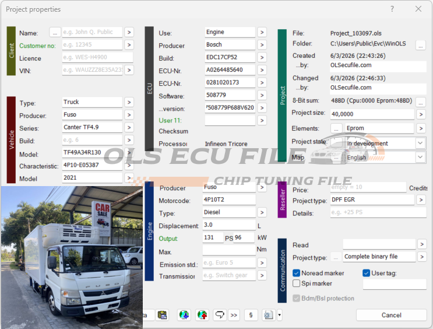The width and height of the screenshot is (433, 329).
Task: Toggle the Noread marker checkbox
Action: [296, 273]
